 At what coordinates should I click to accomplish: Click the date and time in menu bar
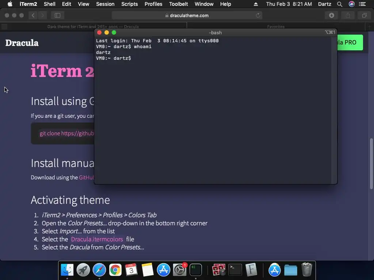coord(289,4)
